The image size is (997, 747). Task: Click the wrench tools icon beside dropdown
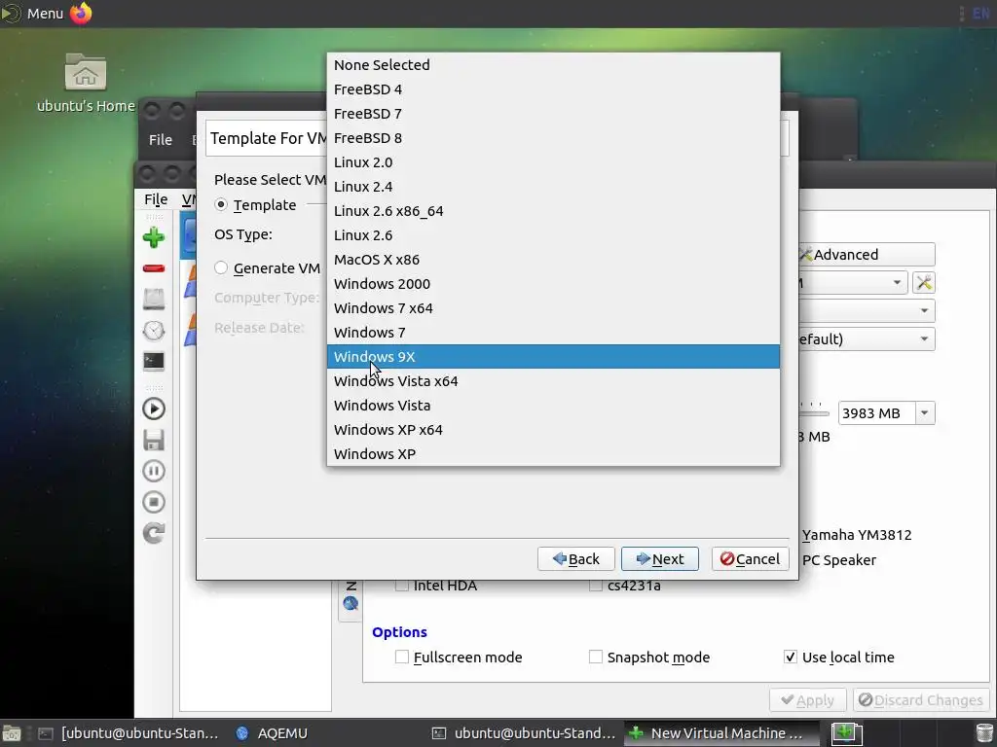point(924,282)
